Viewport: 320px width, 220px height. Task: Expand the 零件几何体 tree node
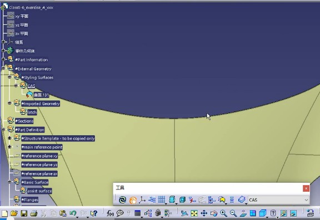[3, 50]
